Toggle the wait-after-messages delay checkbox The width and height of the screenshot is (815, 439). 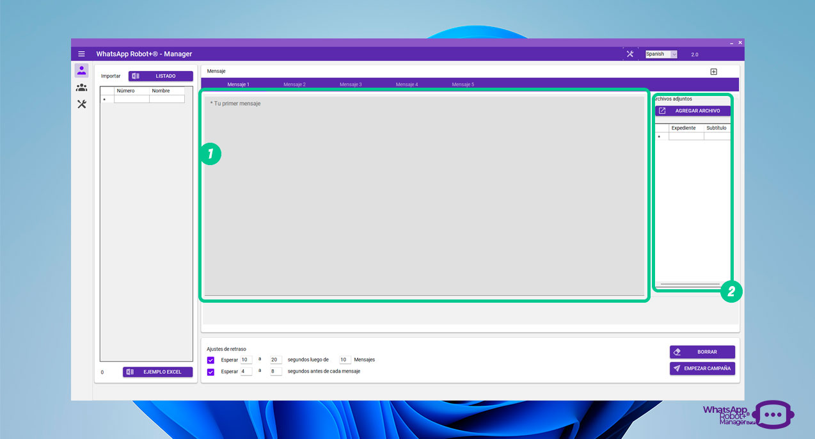pos(211,360)
